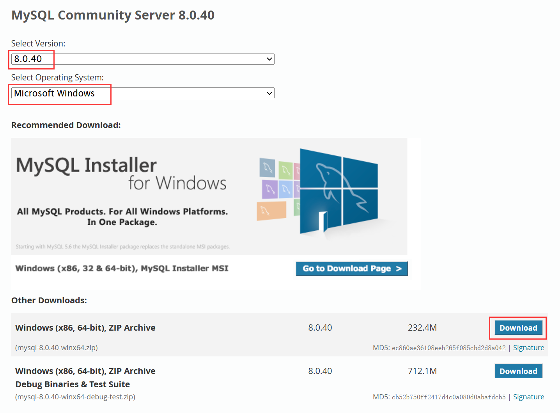Open the Signature link for the debug-test zip
560x413 pixels.
coord(528,397)
